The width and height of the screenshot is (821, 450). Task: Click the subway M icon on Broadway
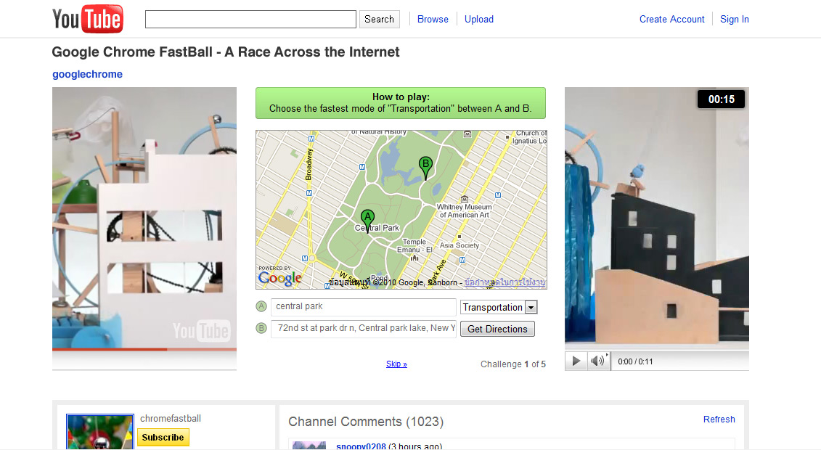coord(309,193)
